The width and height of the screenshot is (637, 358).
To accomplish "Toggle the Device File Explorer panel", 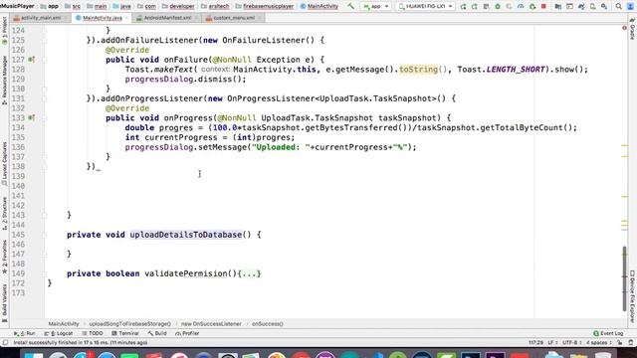I will 632,296.
